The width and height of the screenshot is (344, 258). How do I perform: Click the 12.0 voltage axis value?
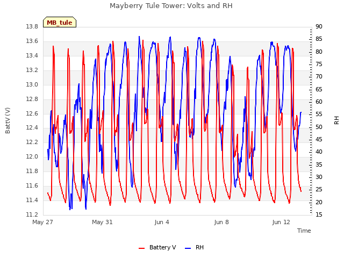coord(32,156)
